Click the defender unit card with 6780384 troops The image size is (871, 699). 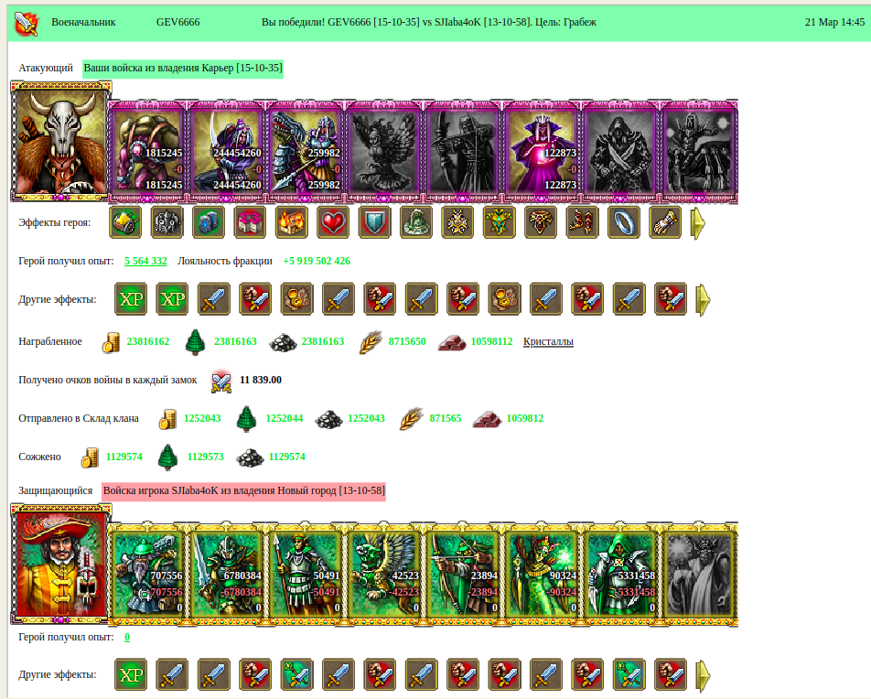tap(225, 574)
